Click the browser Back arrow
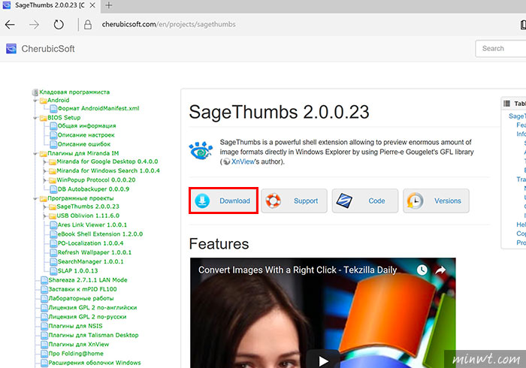The height and width of the screenshot is (368, 526). [10, 25]
